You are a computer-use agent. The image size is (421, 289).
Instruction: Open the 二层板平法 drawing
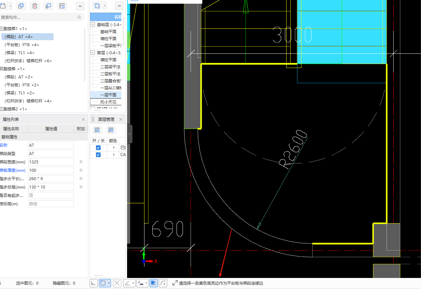click(110, 74)
